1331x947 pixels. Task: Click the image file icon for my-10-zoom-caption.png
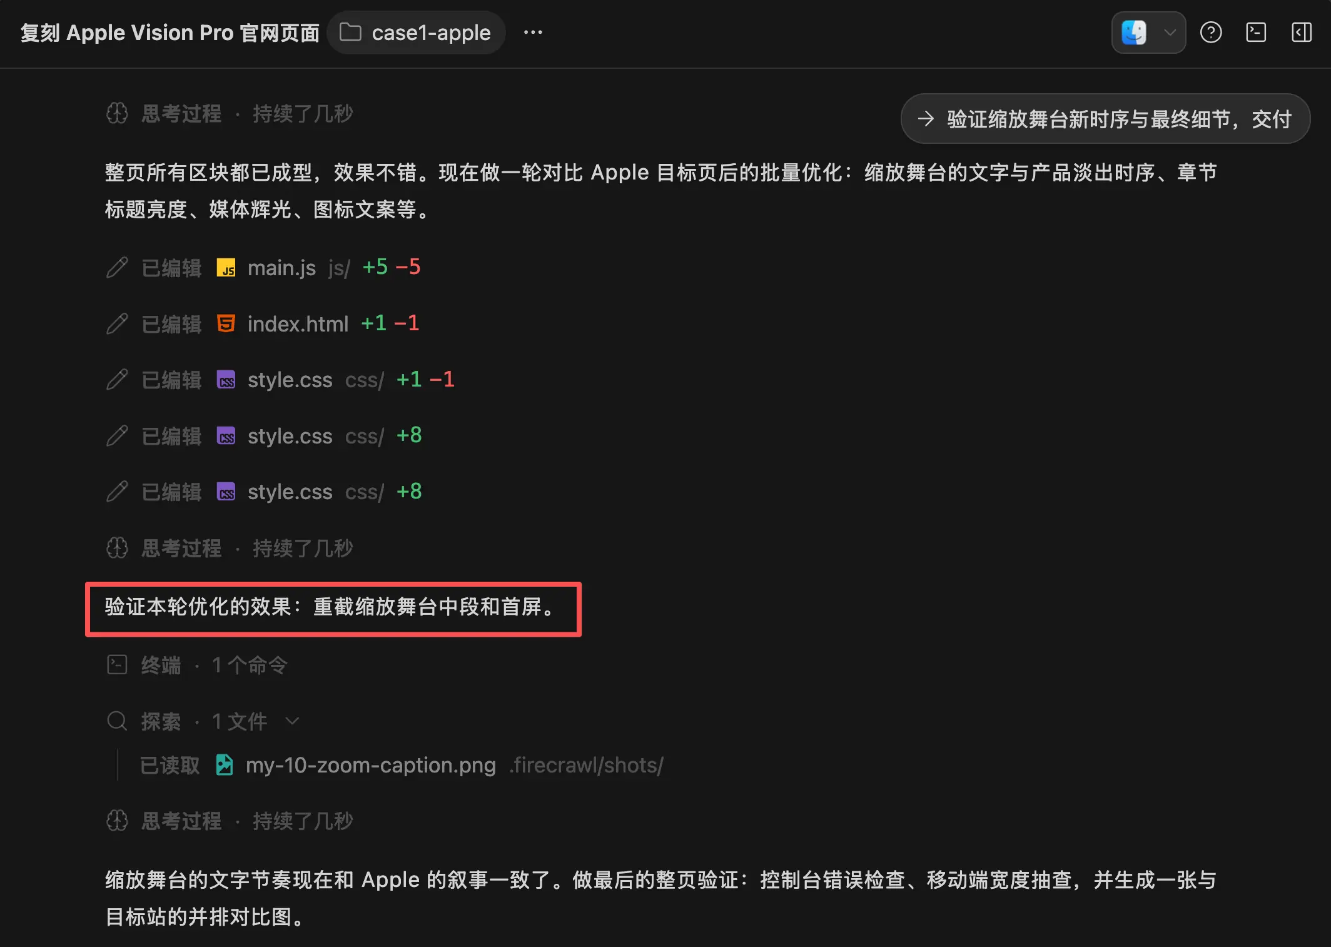(x=225, y=765)
